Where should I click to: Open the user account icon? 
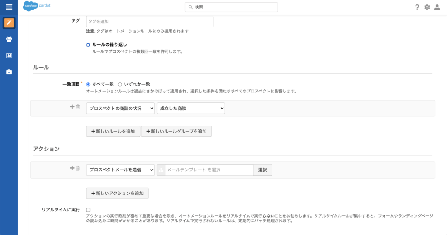tap(437, 7)
